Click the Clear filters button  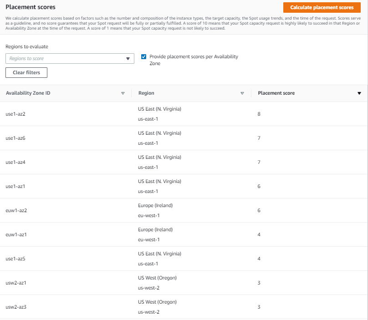point(26,72)
